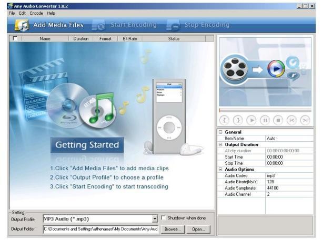322x241 pixels.
Task: Click the preview thumbnail image
Action: click(265, 72)
